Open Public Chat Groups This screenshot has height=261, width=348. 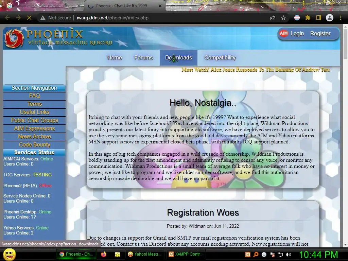click(34, 120)
